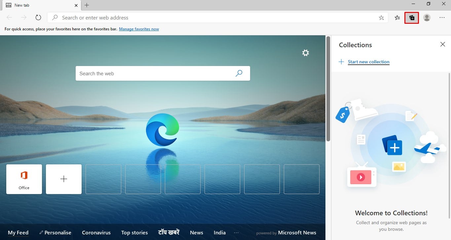The image size is (451, 240).
Task: Click the Collections pane scrollbar
Action: click(x=449, y=145)
